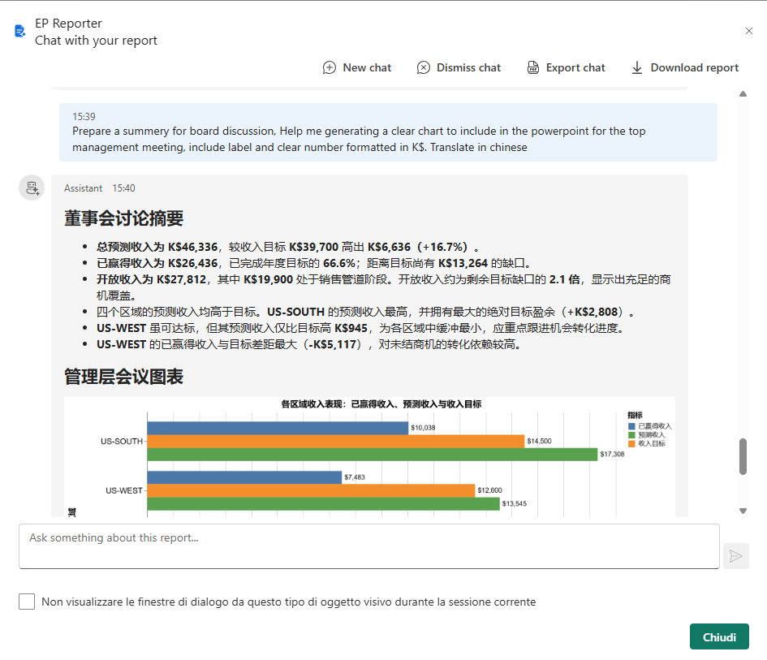Screen dimensions: 767x660
Task: Click the scroll up arrow of the chat
Action: 743,94
